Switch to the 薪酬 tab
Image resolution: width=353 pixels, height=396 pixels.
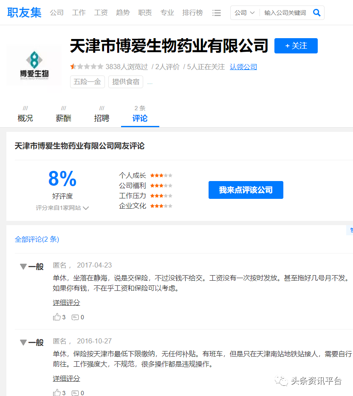click(x=63, y=118)
